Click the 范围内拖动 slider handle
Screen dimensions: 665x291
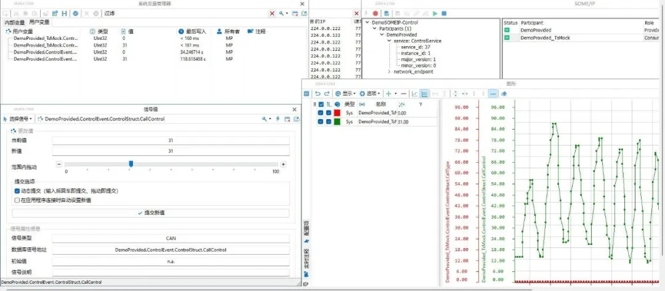click(131, 164)
